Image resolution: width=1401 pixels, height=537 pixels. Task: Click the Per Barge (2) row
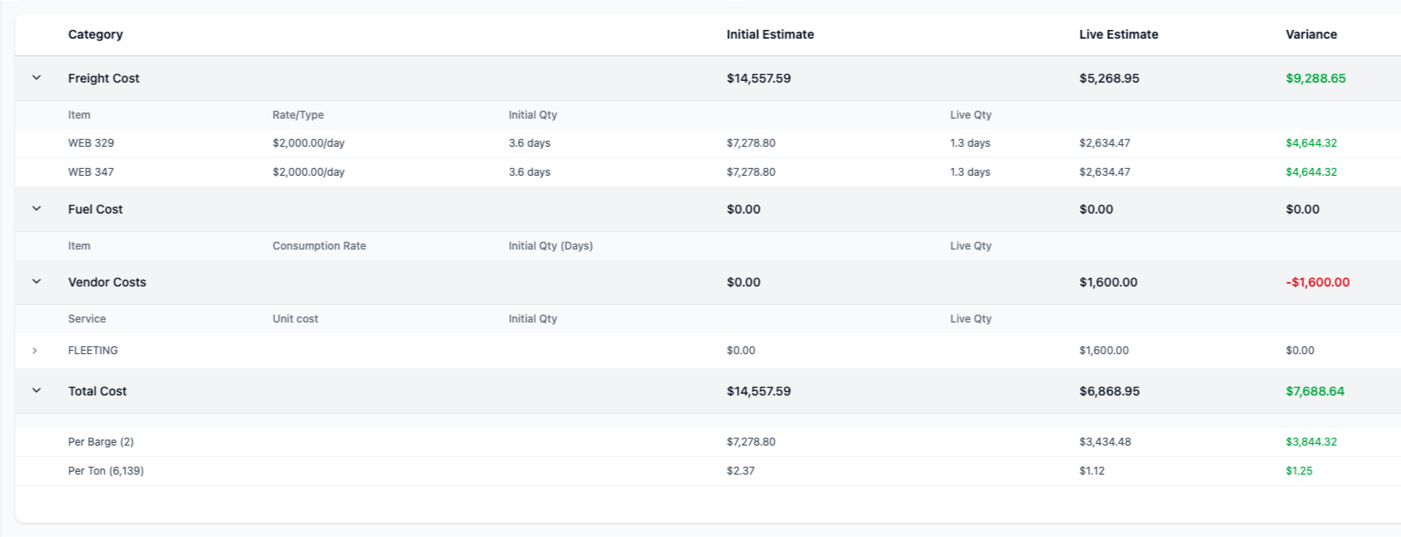click(101, 442)
